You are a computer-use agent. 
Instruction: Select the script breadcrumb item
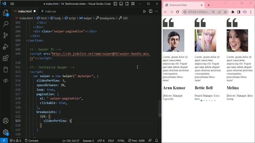tap(70, 18)
